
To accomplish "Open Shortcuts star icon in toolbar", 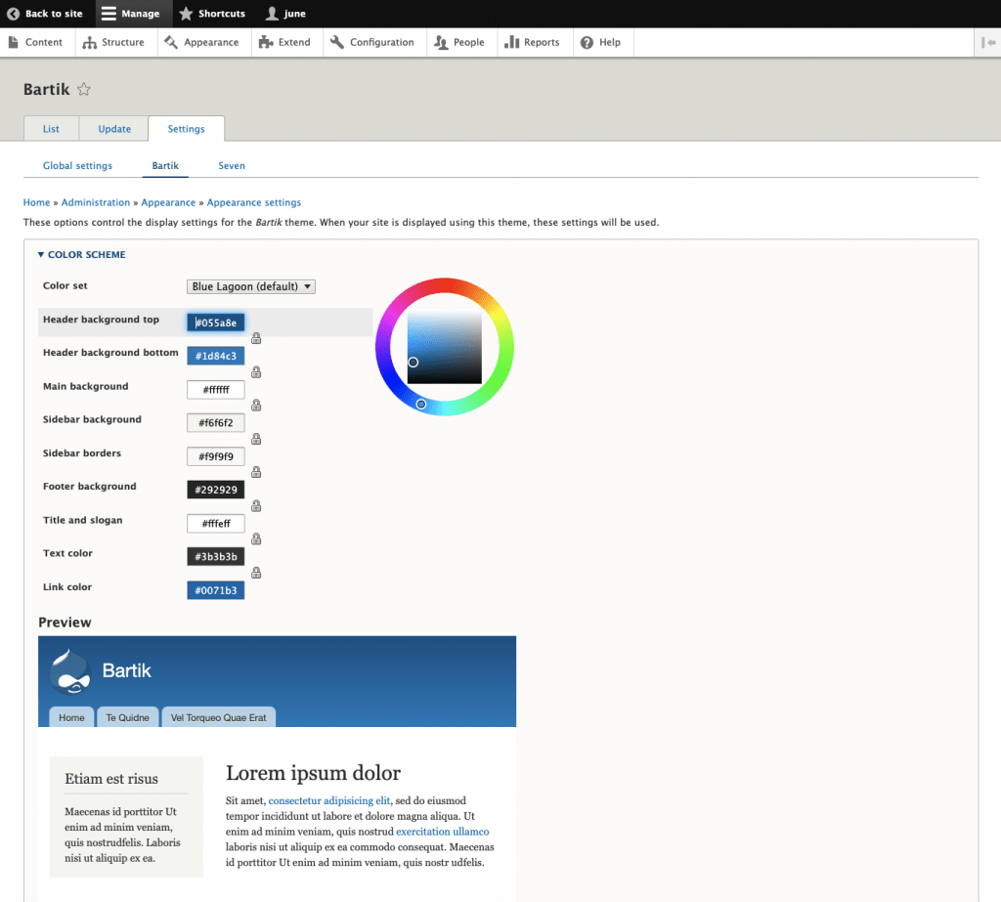I will coord(186,14).
